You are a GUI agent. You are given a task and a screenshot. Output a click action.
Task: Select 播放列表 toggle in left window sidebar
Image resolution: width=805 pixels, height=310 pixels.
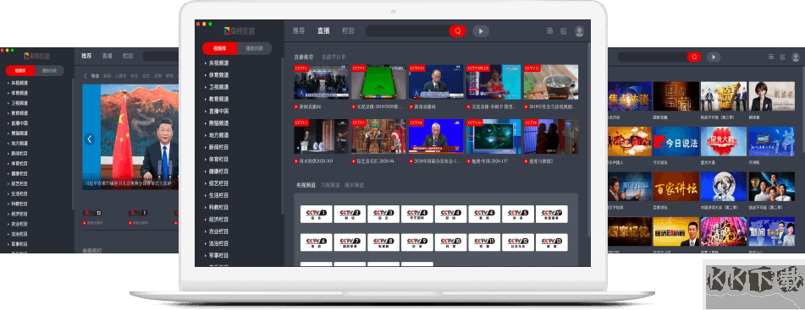click(49, 71)
